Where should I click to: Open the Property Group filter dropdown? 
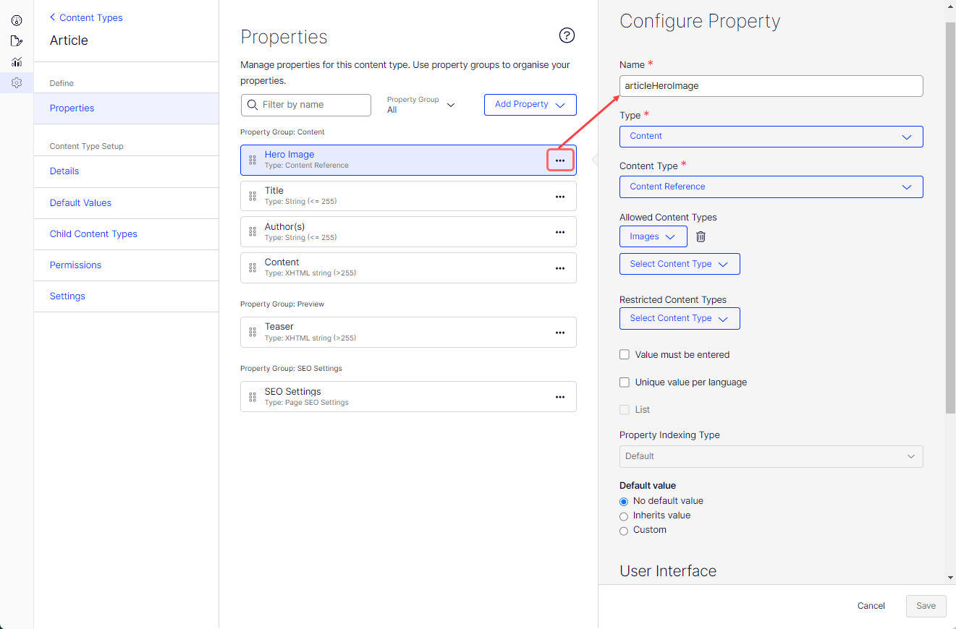click(421, 105)
